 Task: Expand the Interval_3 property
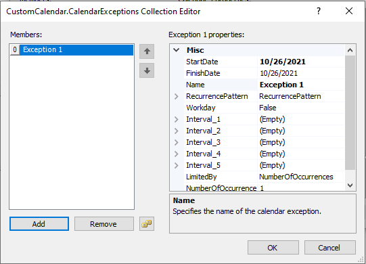pos(177,142)
